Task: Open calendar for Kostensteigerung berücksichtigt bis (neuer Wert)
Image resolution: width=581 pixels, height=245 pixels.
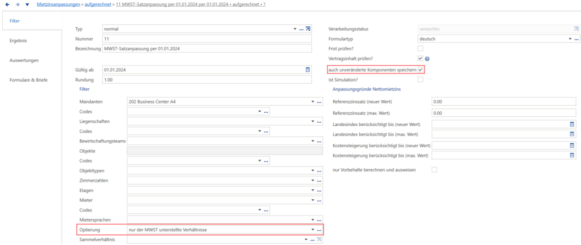Action: (573, 145)
